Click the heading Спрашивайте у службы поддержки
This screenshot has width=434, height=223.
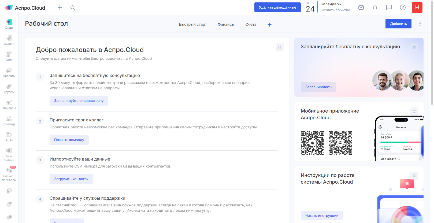pos(87,198)
